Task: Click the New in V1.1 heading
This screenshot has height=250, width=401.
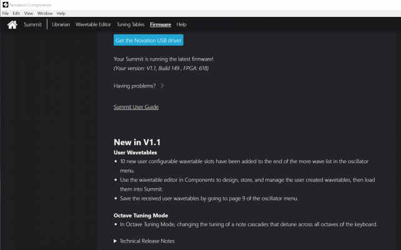Action: pyautogui.click(x=137, y=142)
